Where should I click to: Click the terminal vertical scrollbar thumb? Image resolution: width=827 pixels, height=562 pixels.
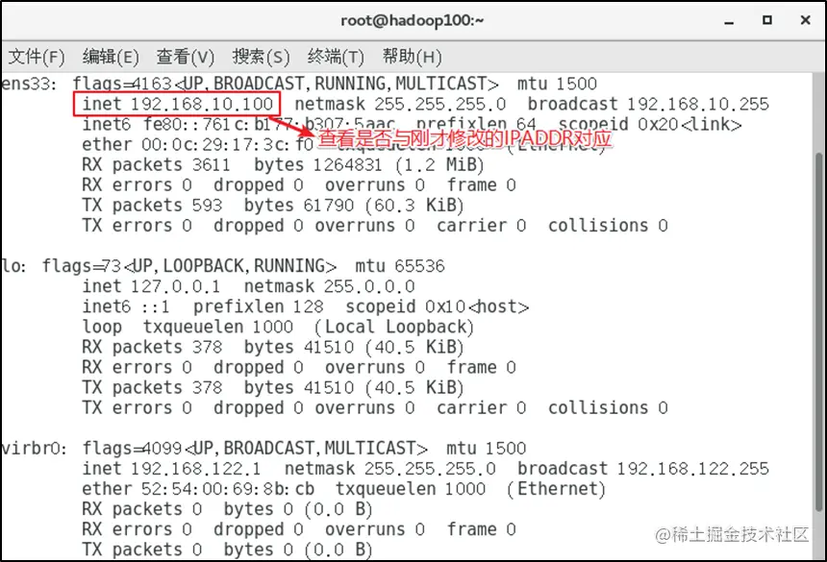(x=819, y=330)
